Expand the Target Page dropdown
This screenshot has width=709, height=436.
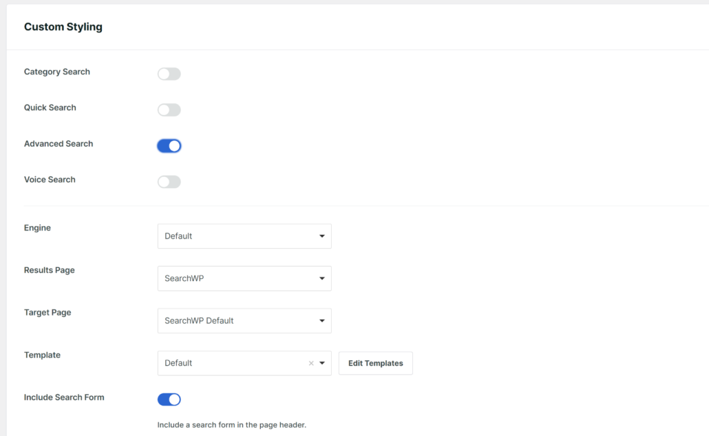point(244,321)
